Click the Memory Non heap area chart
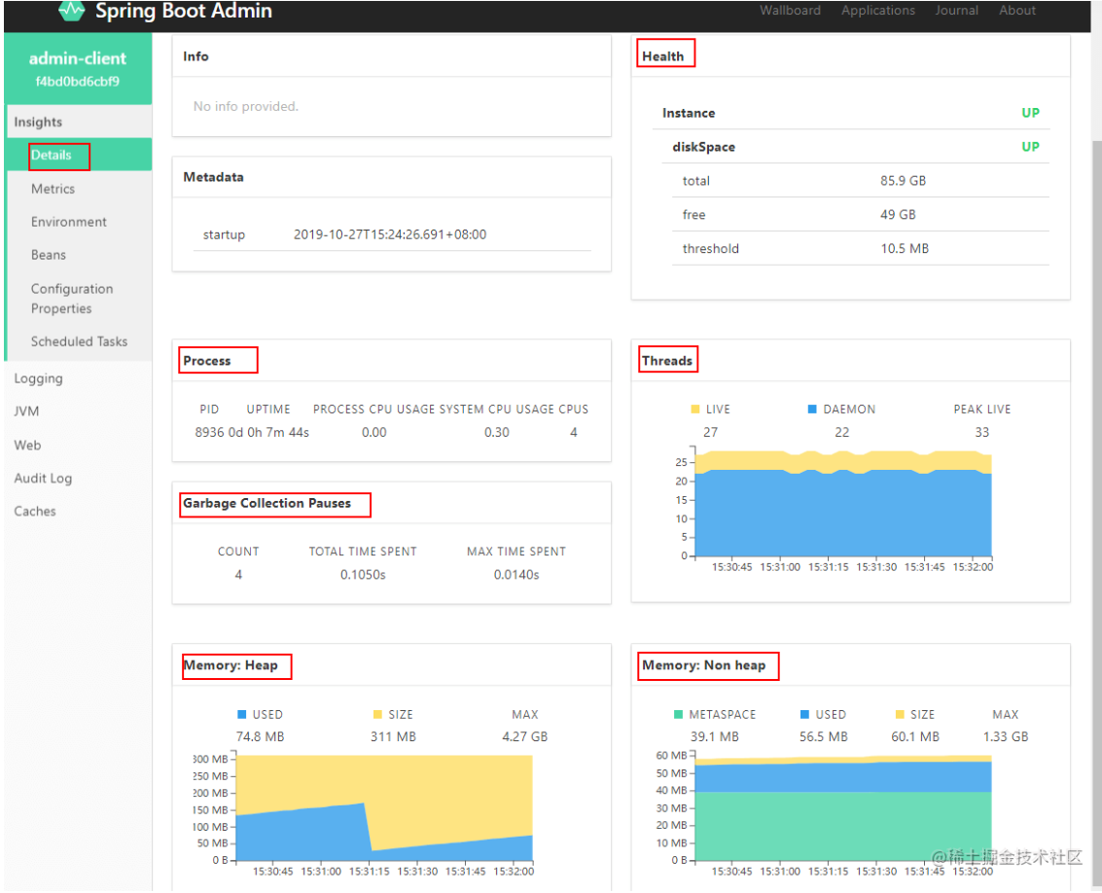 pyautogui.click(x=842, y=808)
